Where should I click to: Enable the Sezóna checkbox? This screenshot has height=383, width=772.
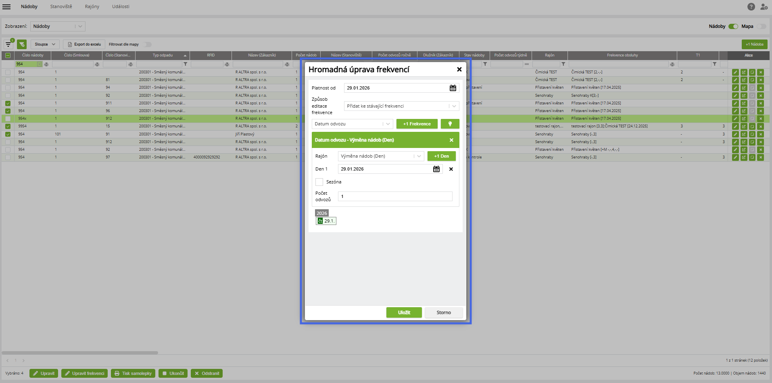pos(319,182)
